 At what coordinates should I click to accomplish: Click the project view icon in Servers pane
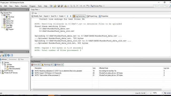pyautogui.click(x=2, y=55)
